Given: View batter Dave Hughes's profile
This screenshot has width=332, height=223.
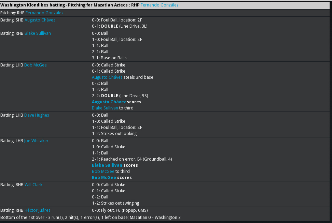Looking at the screenshot, I should 37,115.
